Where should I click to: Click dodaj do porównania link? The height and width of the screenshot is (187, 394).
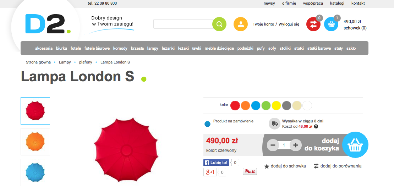pyautogui.click(x=338, y=166)
